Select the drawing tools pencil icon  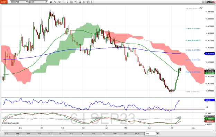point(55,2)
